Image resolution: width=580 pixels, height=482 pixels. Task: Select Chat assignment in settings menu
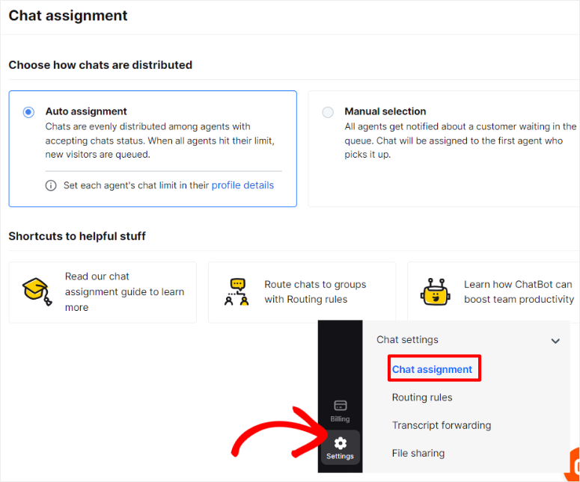click(432, 369)
